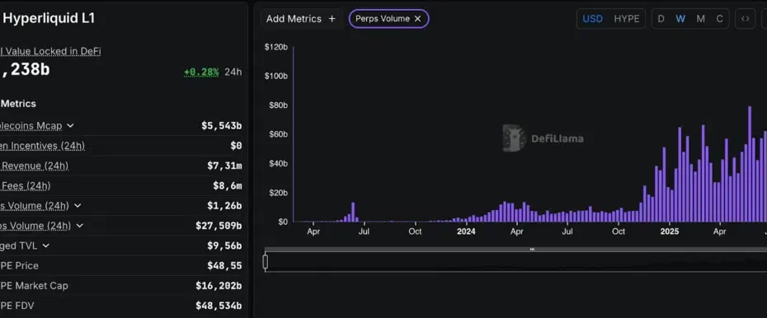
Task: Click the $8,6m fees value
Action: (x=227, y=185)
